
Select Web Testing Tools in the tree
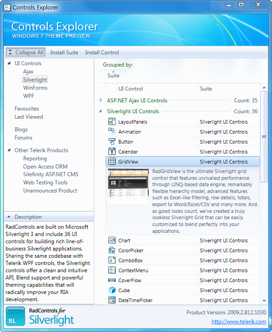45,182
